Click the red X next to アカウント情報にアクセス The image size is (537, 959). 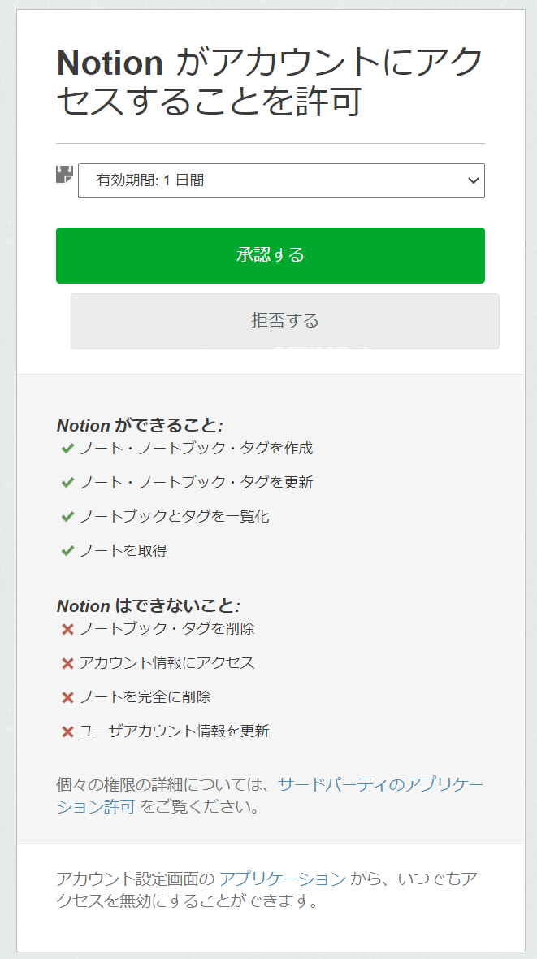[67, 664]
